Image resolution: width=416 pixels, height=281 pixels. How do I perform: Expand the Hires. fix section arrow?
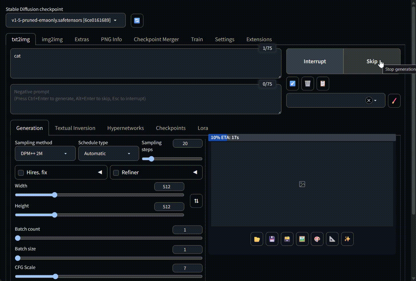[x=100, y=172]
